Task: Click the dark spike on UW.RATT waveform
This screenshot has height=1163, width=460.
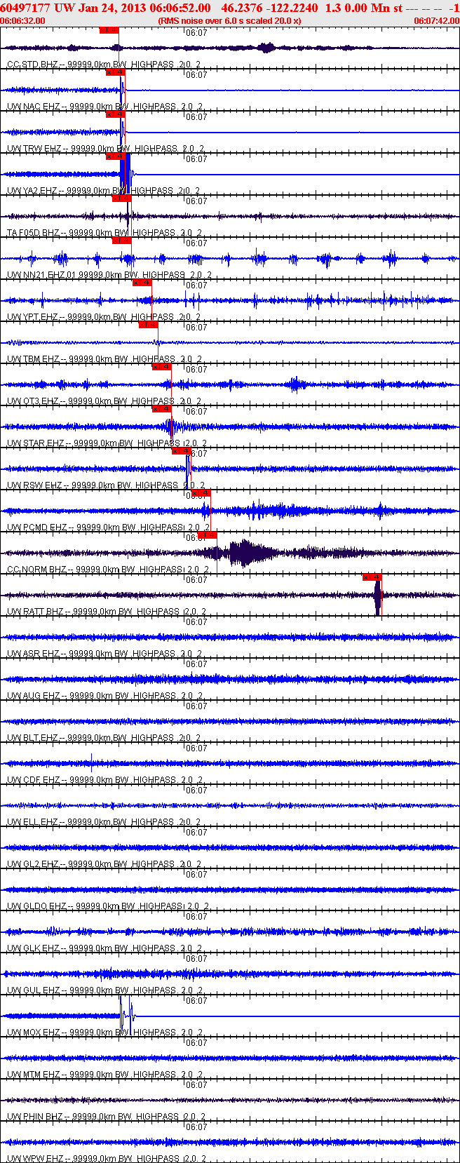Action: [378, 596]
